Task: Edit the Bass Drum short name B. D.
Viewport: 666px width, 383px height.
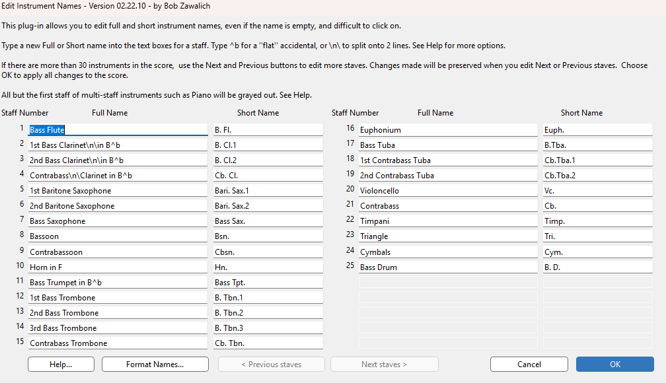Action: [x=597, y=267]
